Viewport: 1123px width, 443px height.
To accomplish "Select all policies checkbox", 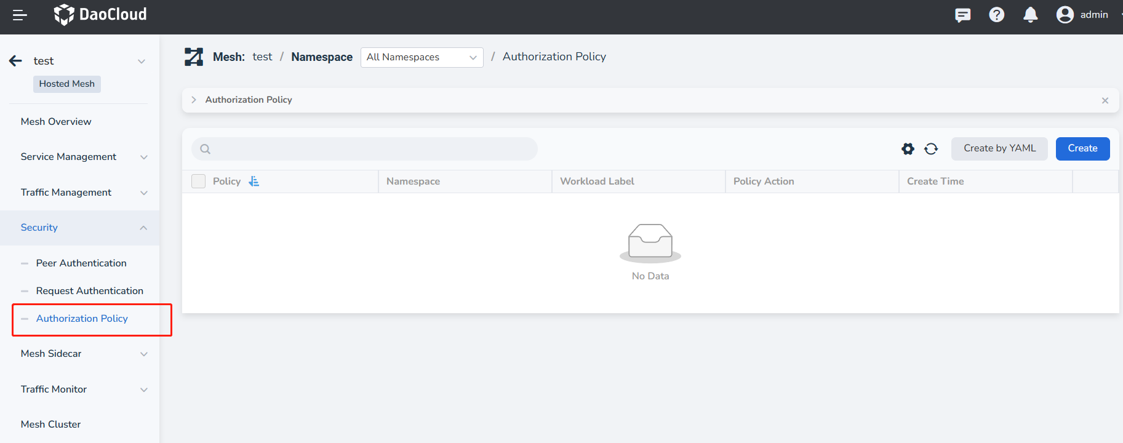I will click(x=198, y=182).
